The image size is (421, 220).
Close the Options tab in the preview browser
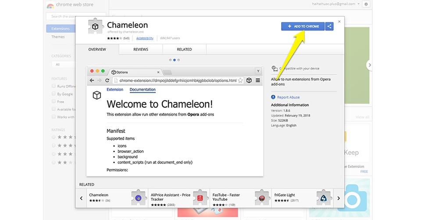tap(158, 72)
